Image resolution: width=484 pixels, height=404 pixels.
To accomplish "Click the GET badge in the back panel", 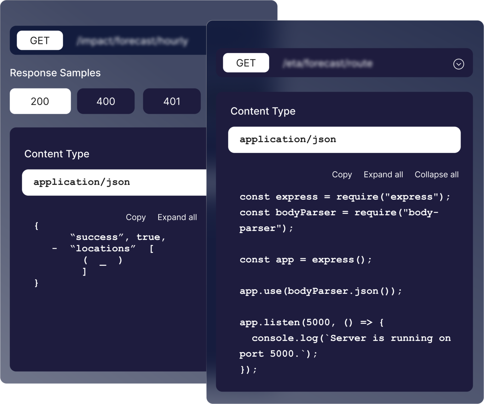I will [40, 40].
